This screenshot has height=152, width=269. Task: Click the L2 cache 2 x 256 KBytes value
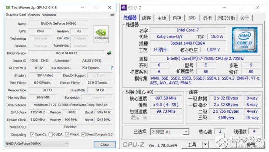pyautogui.click(x=226, y=111)
